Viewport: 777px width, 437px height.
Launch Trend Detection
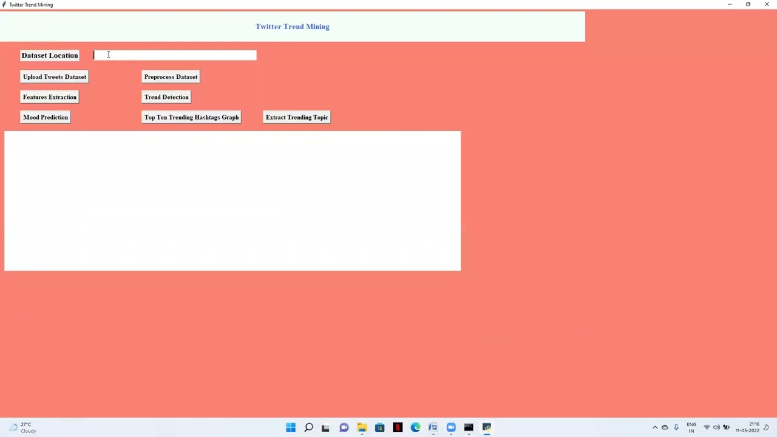pos(166,97)
